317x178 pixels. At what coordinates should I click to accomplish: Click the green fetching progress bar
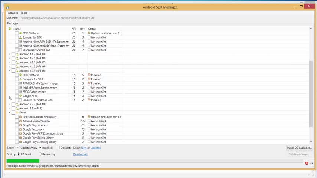(23, 161)
